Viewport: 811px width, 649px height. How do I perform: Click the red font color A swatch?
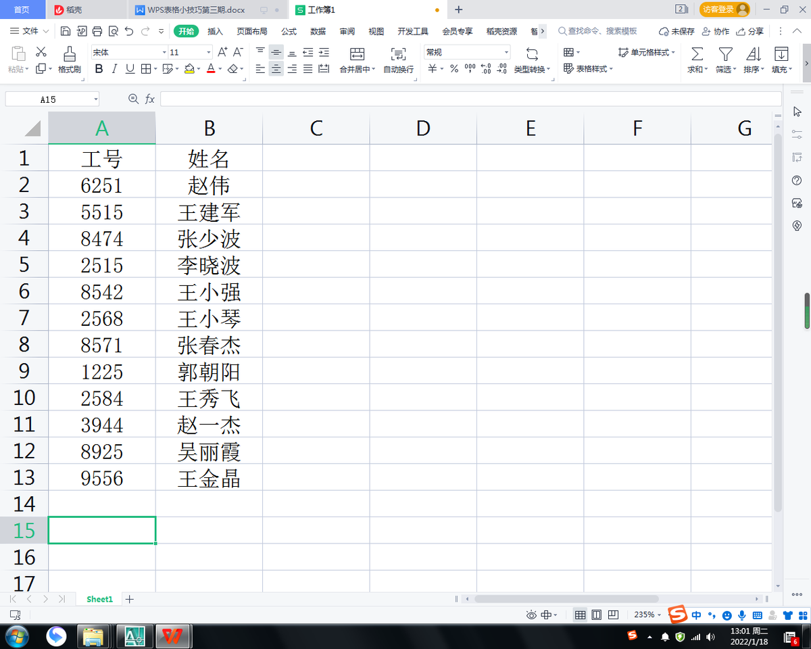(210, 68)
